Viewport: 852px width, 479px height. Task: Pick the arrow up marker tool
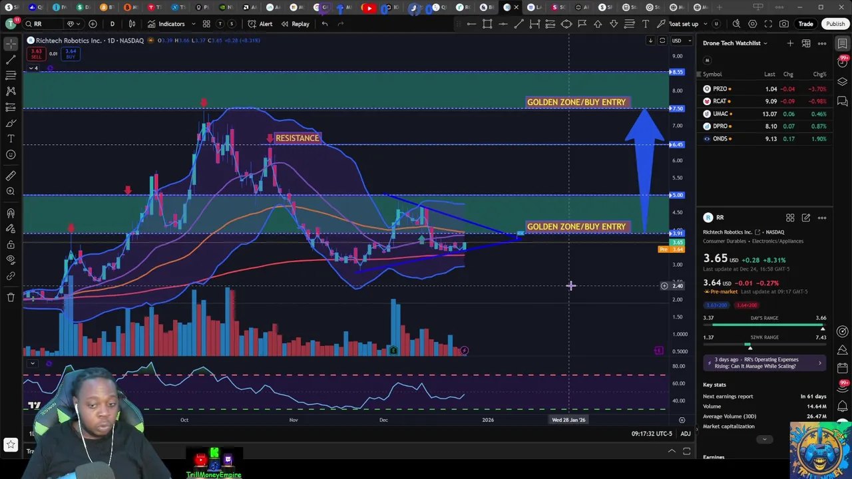[x=598, y=24]
